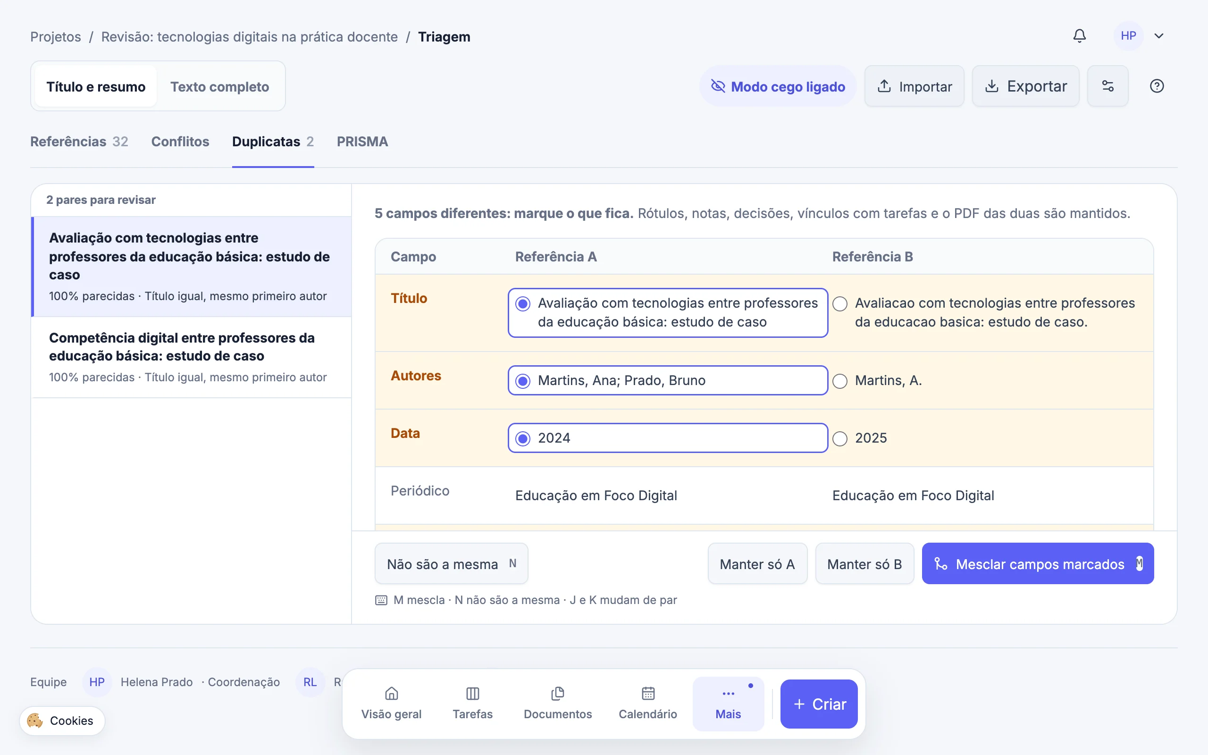Image resolution: width=1208 pixels, height=755 pixels.
Task: Select 2025 as the date
Action: tap(839, 438)
